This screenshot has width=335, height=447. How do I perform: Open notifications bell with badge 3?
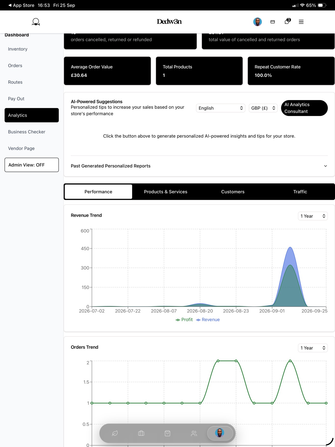tap(287, 21)
